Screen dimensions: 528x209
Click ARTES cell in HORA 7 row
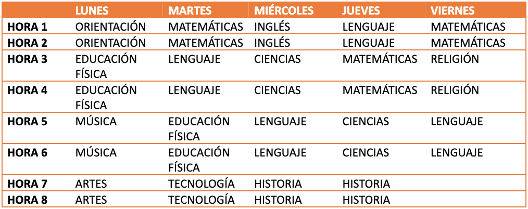(x=91, y=184)
